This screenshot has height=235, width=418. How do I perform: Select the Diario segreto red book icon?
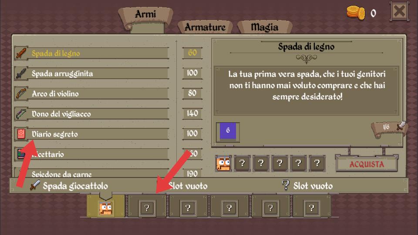tap(21, 134)
